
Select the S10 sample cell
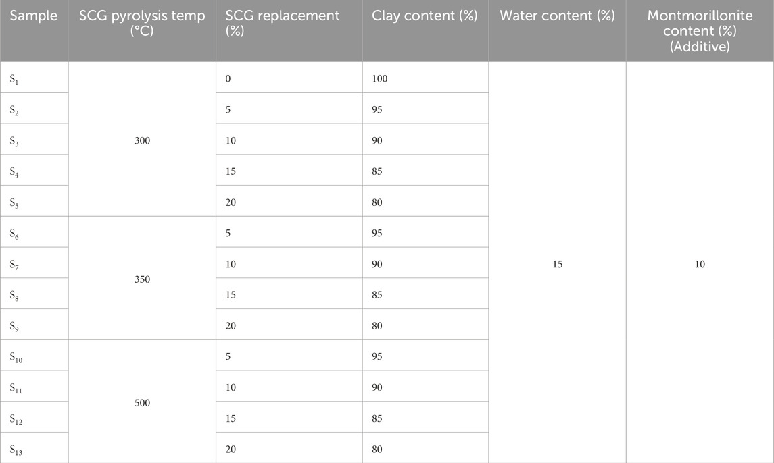point(17,357)
